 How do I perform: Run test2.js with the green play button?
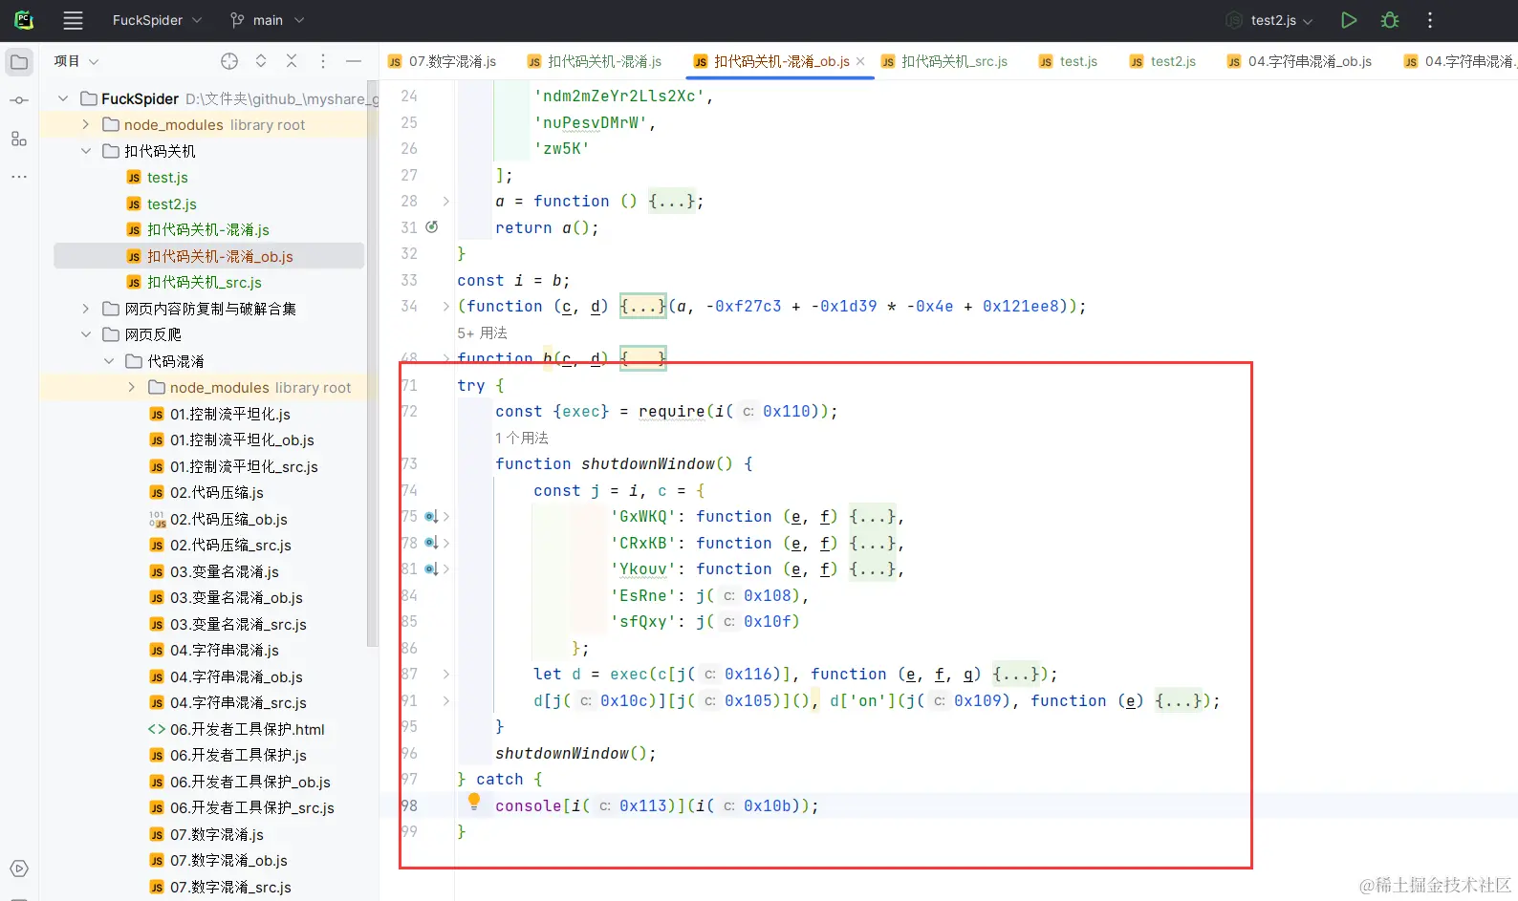pyautogui.click(x=1349, y=20)
